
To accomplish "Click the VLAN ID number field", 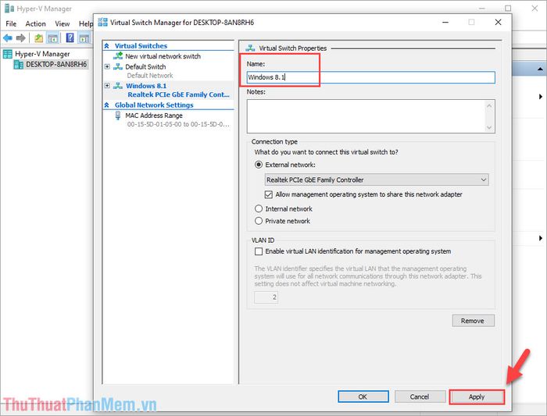I will 266,297.
